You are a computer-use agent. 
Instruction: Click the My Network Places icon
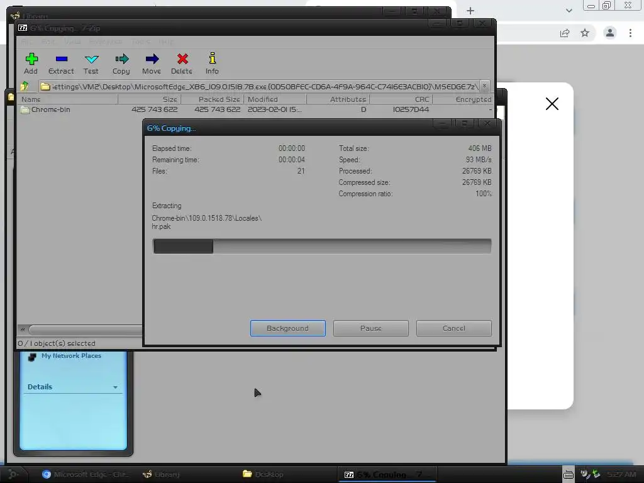point(32,357)
